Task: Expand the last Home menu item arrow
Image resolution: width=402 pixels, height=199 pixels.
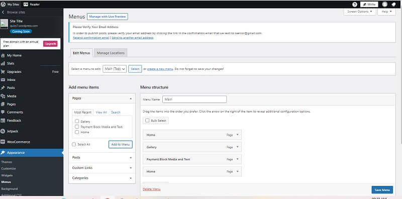Action: [x=237, y=171]
